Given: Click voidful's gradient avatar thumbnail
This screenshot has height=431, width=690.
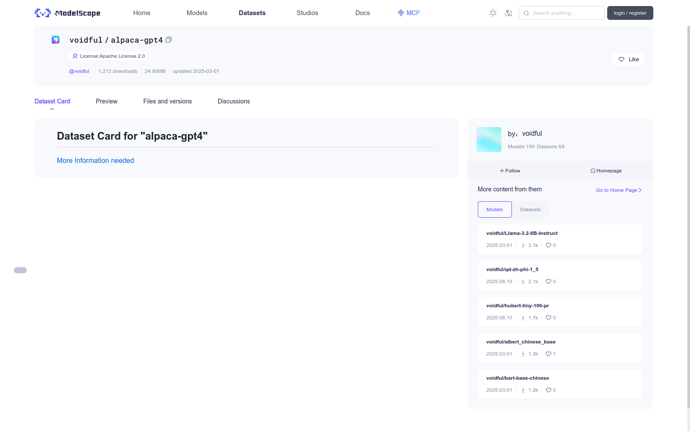Looking at the screenshot, I should tap(489, 140).
